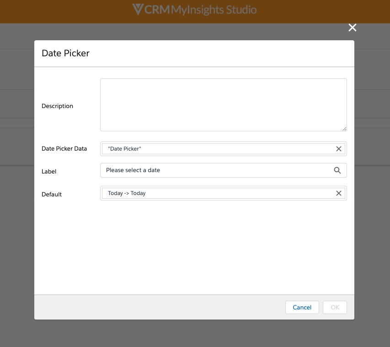Viewport: 390px width, 347px height.
Task: Click the empty white area below Default field
Action: pyautogui.click(x=194, y=247)
